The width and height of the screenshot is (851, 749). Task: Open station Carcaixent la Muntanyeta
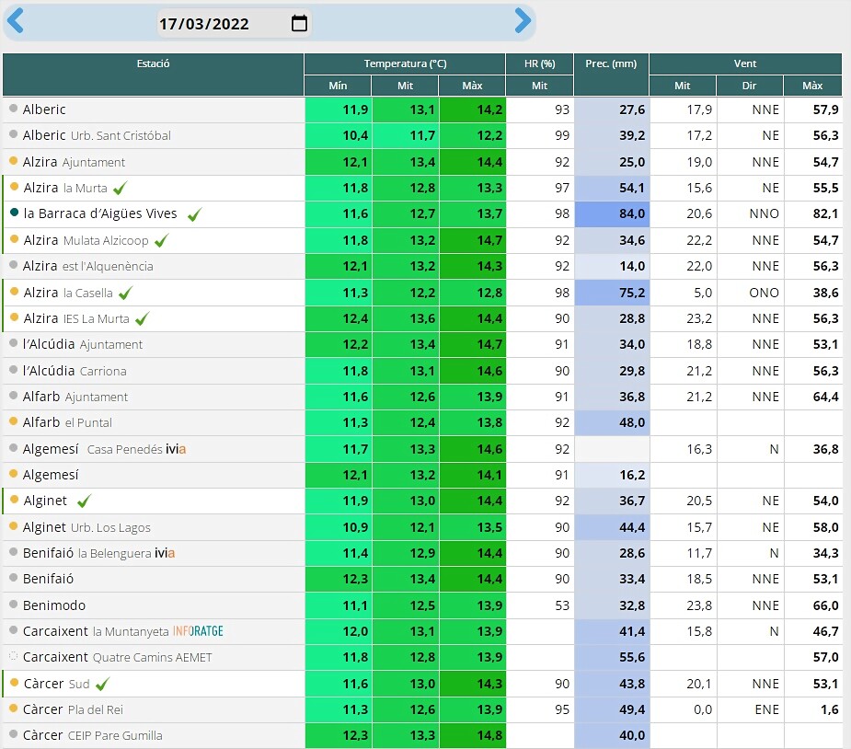click(96, 631)
